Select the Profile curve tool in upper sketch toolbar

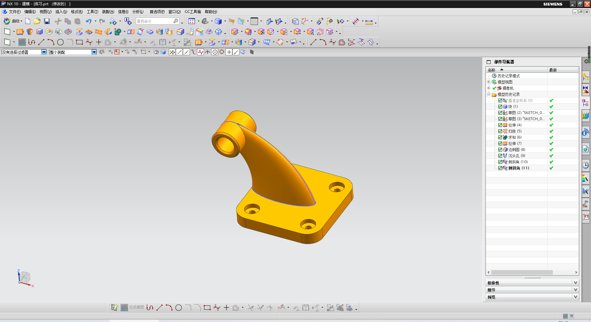32,42
